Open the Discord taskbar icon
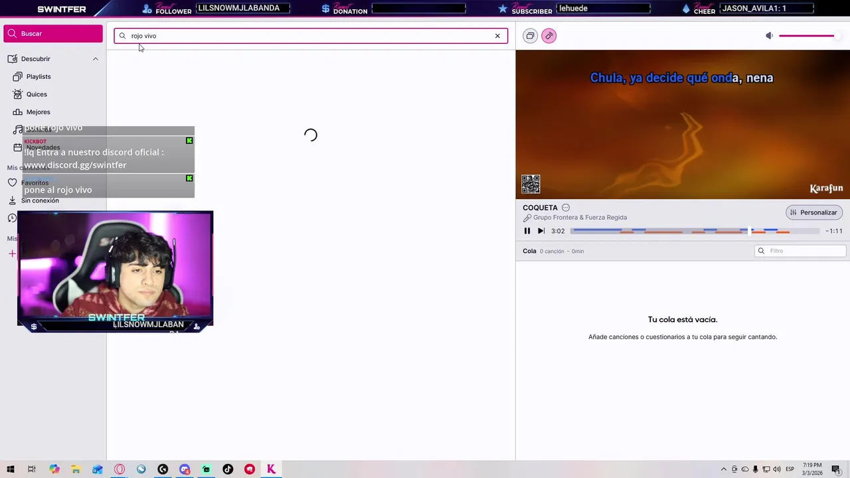The image size is (850, 478). pos(185,469)
